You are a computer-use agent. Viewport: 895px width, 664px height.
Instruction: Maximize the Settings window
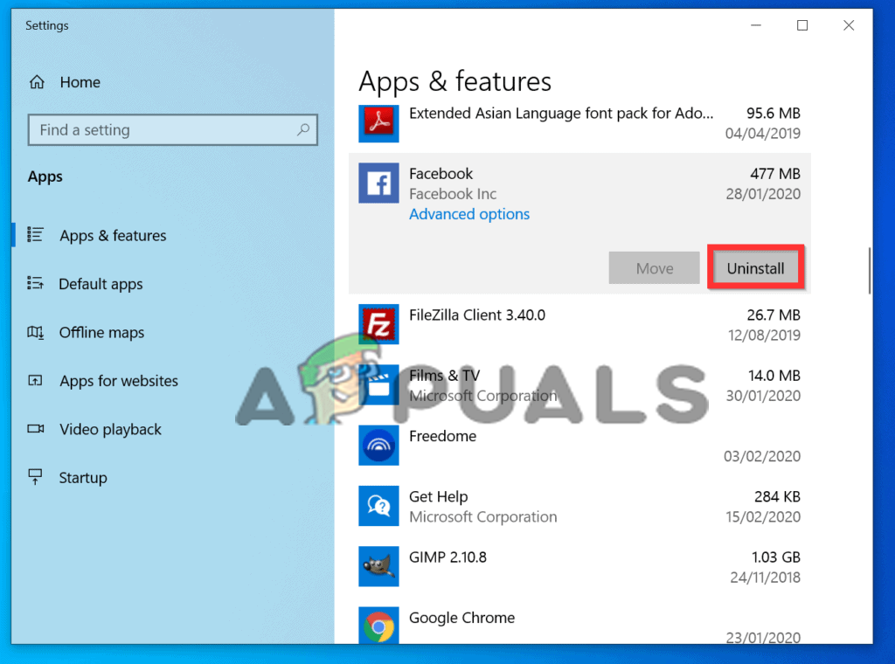(x=802, y=25)
